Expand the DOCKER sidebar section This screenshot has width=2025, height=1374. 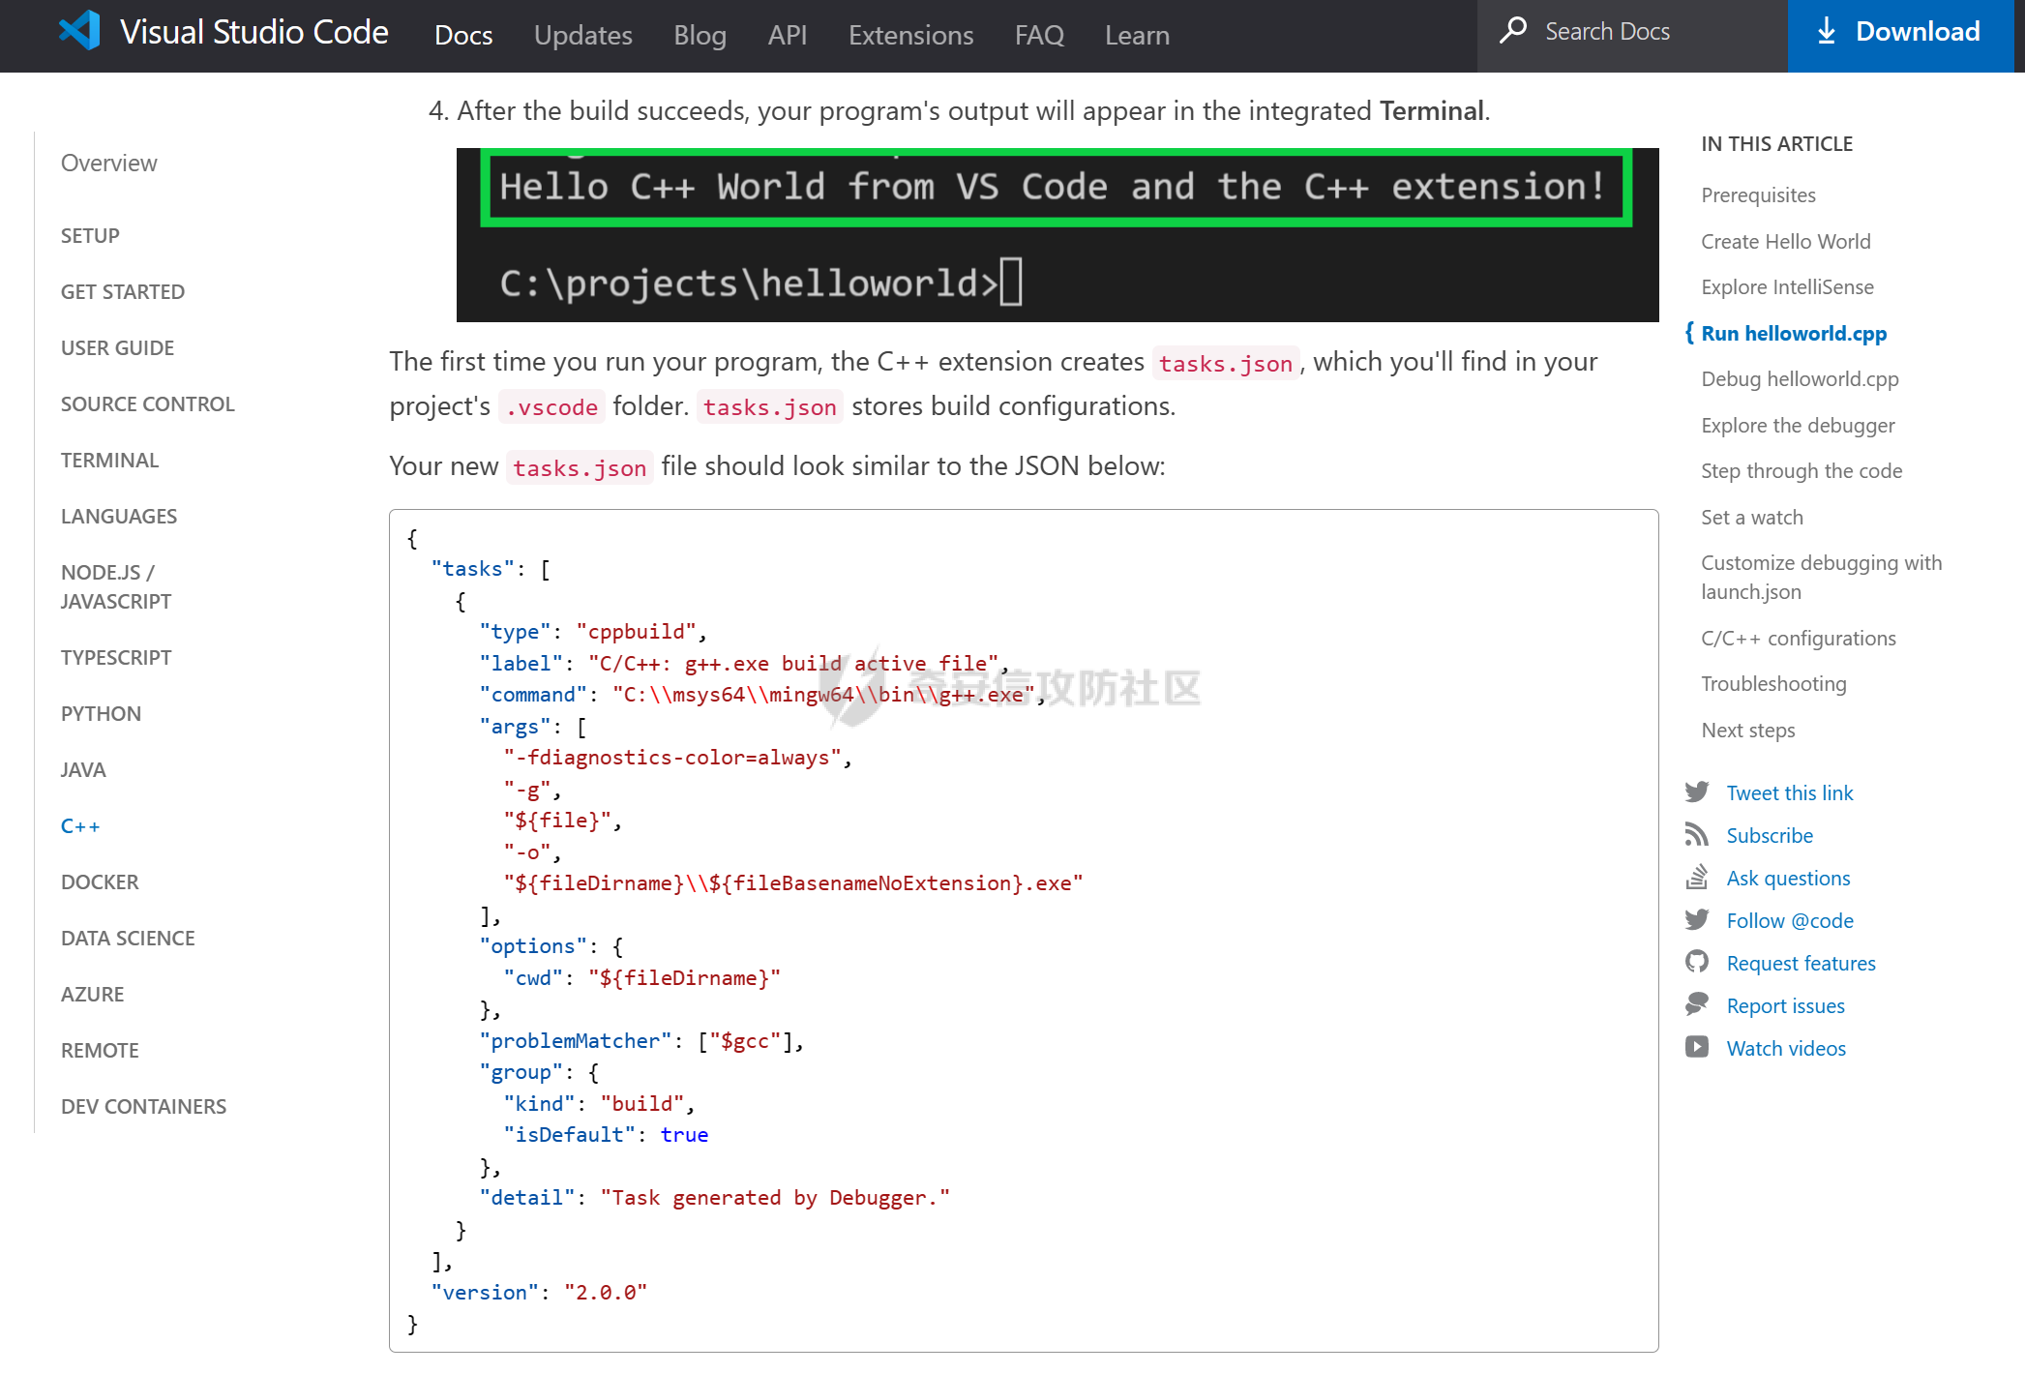click(100, 882)
